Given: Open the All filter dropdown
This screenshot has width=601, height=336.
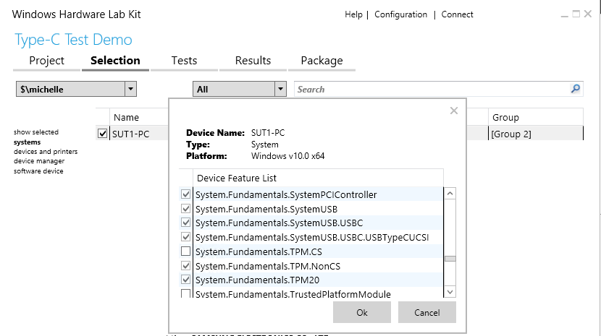Looking at the screenshot, I should pyautogui.click(x=280, y=89).
